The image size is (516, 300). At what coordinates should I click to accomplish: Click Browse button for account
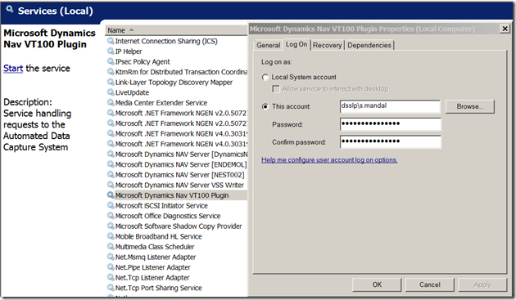[470, 106]
